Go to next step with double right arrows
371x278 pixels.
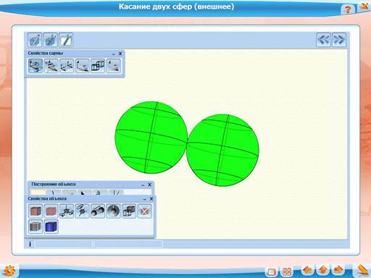339,40
